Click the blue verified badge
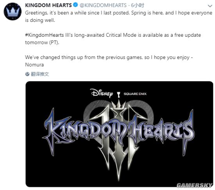215x190 pixels. coord(75,5)
